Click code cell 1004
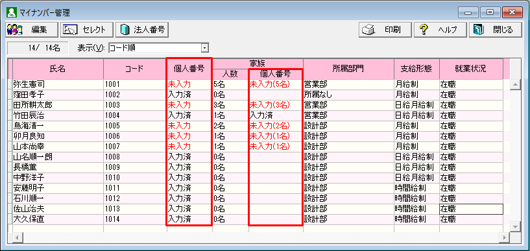530x251 pixels. 135,115
